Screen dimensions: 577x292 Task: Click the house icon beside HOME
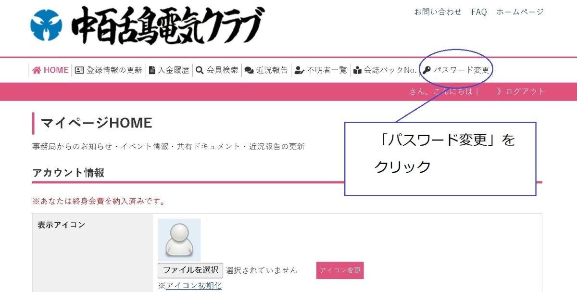(x=37, y=70)
